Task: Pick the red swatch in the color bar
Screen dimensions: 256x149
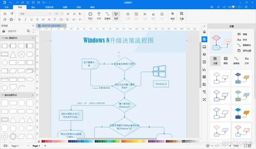Action: [42, 141]
